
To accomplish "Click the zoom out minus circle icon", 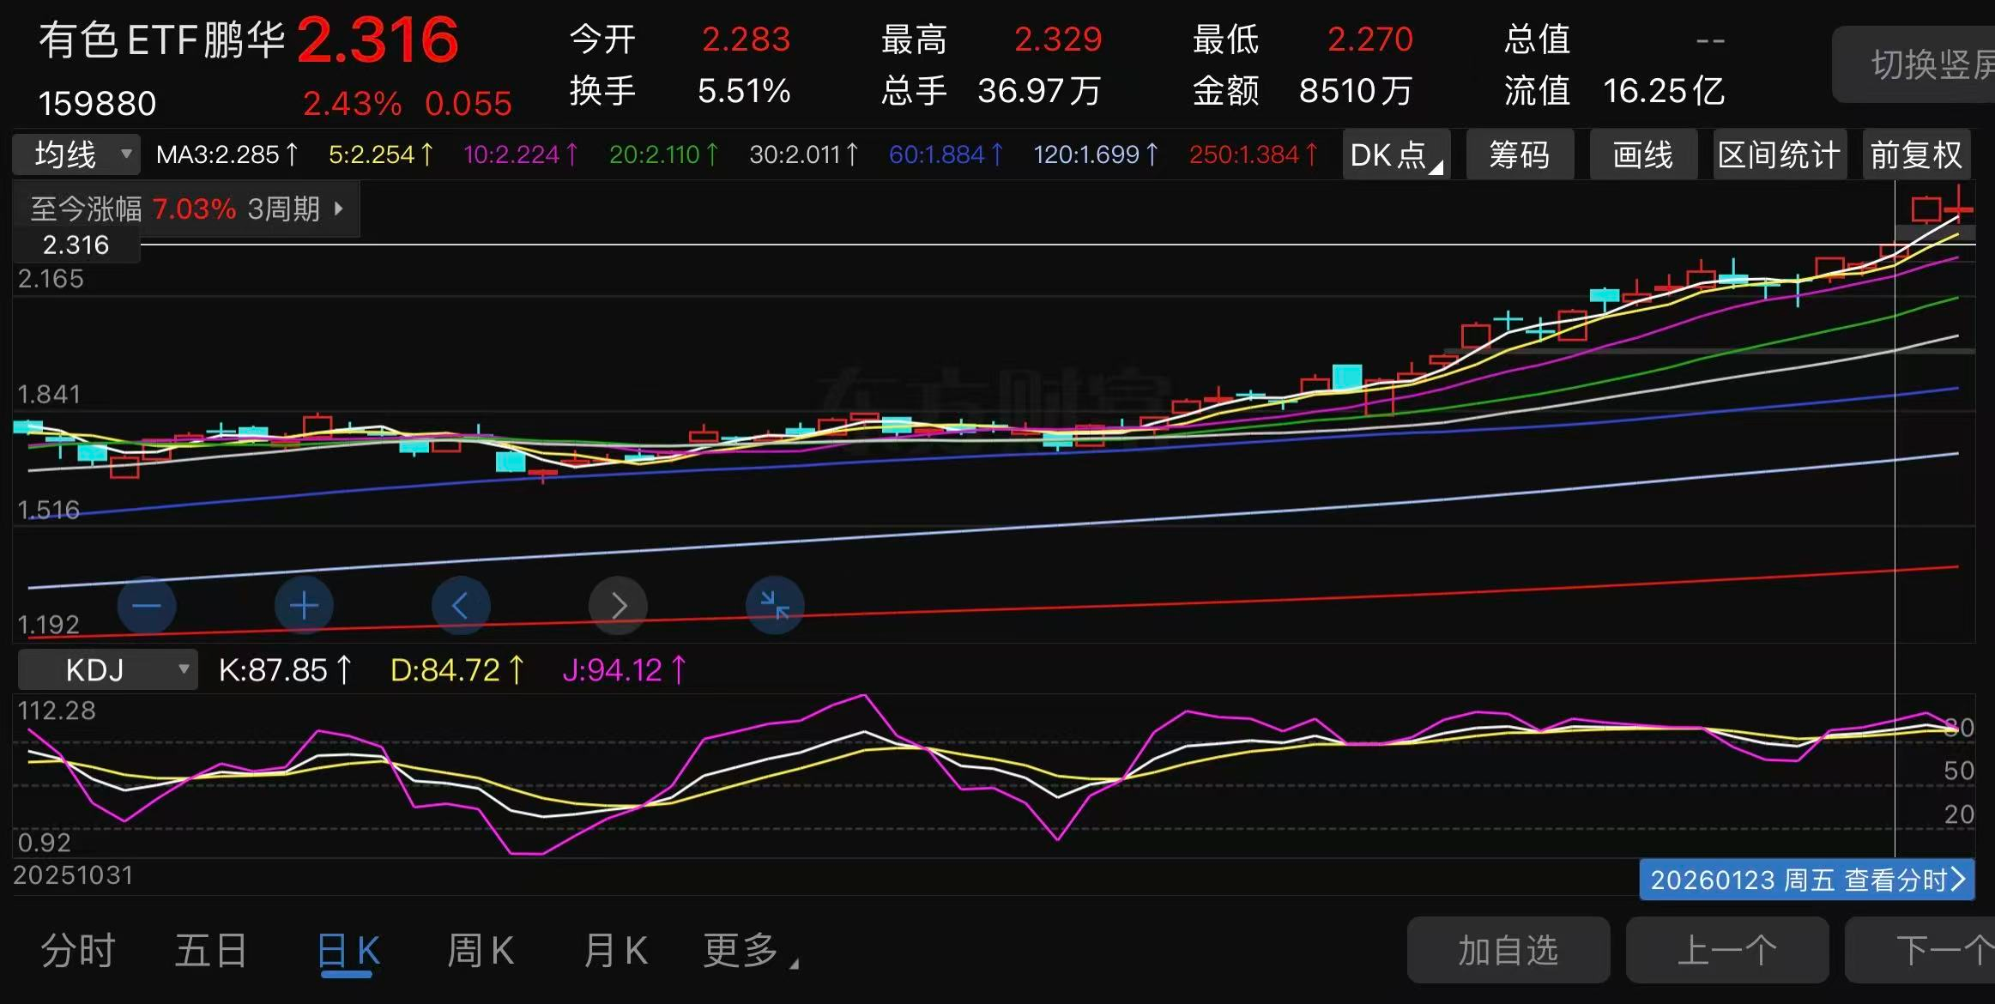I will point(147,606).
